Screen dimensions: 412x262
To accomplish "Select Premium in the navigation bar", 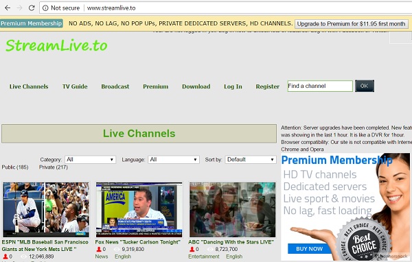I will click(x=156, y=86).
